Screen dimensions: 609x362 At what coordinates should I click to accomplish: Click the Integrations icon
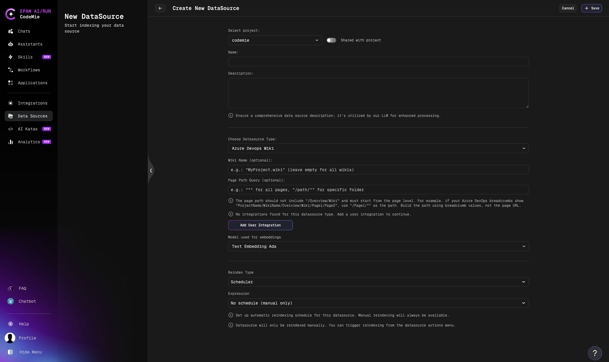pos(11,103)
